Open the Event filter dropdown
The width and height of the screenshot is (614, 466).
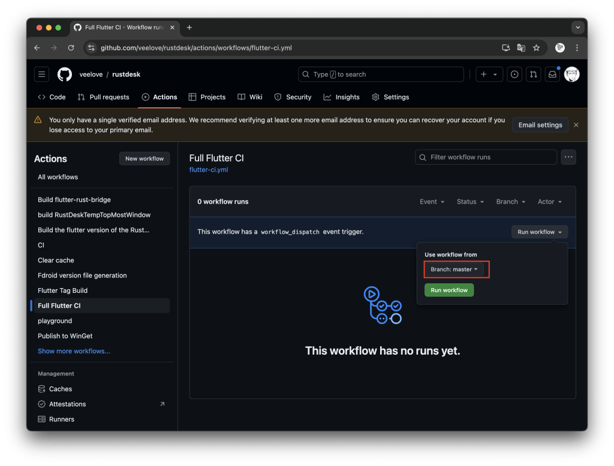click(x=432, y=201)
